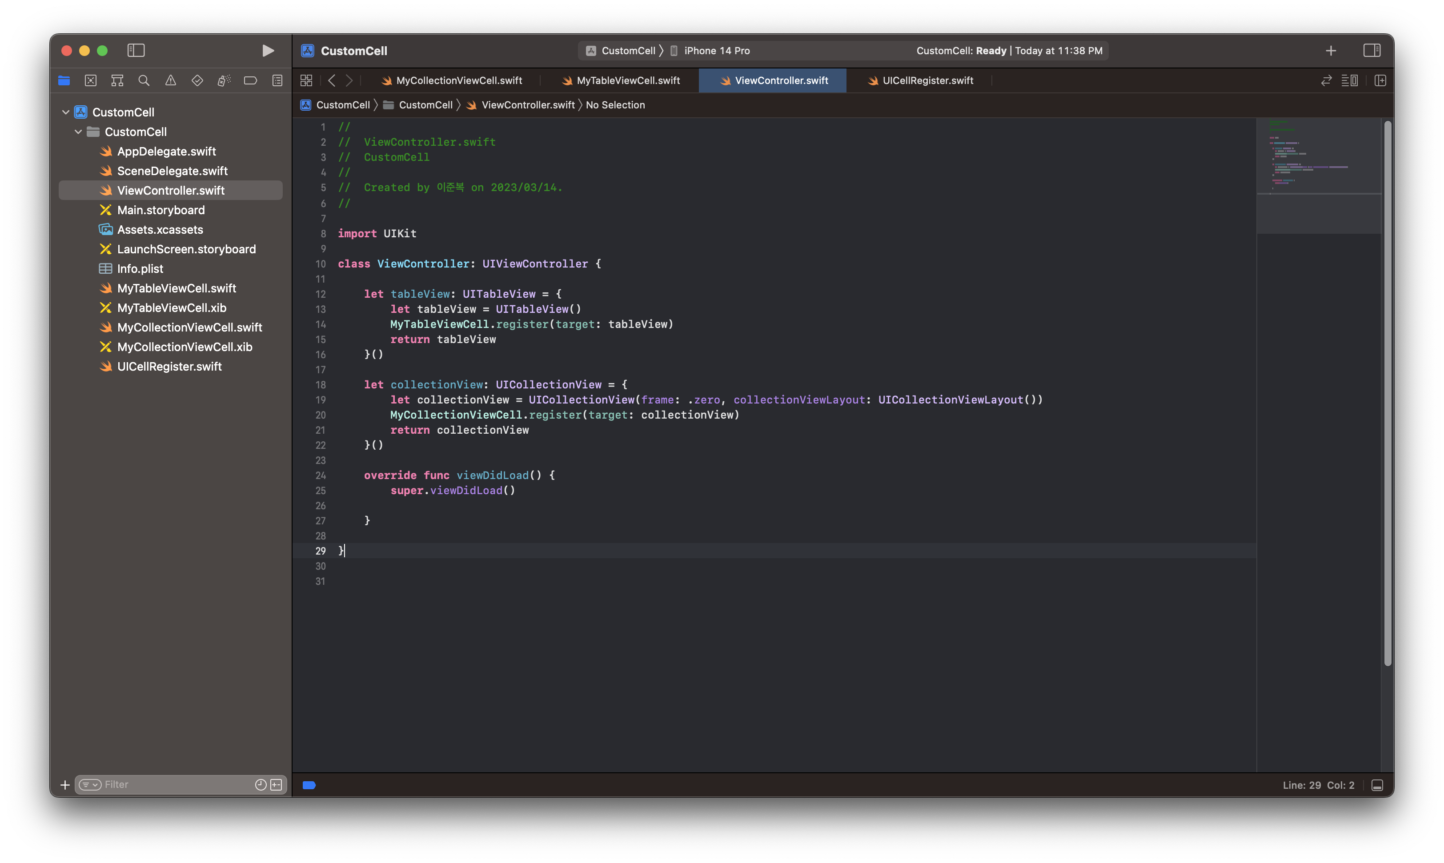Select MyCollectionViewCell.xib in the navigator
Viewport: 1444px width, 863px height.
185,347
